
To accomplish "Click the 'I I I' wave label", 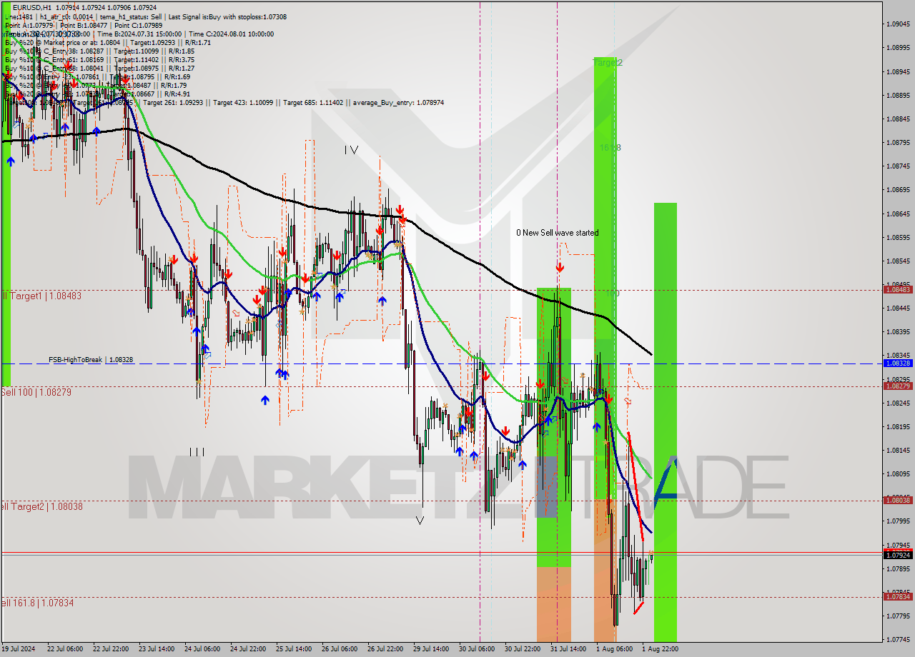I will 197,451.
